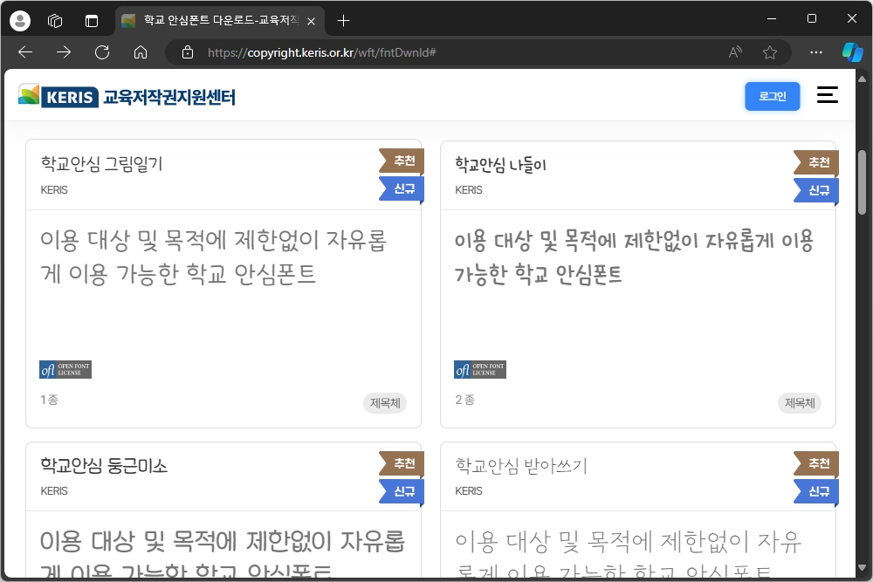
Task: Click the scrollbar up arrow
Action: [x=863, y=79]
